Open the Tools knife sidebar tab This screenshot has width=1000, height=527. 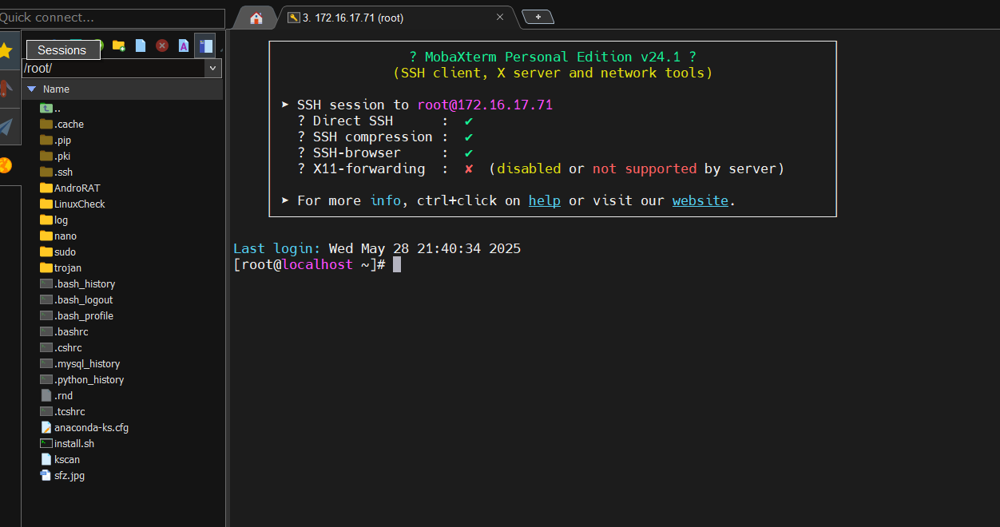[x=6, y=88]
